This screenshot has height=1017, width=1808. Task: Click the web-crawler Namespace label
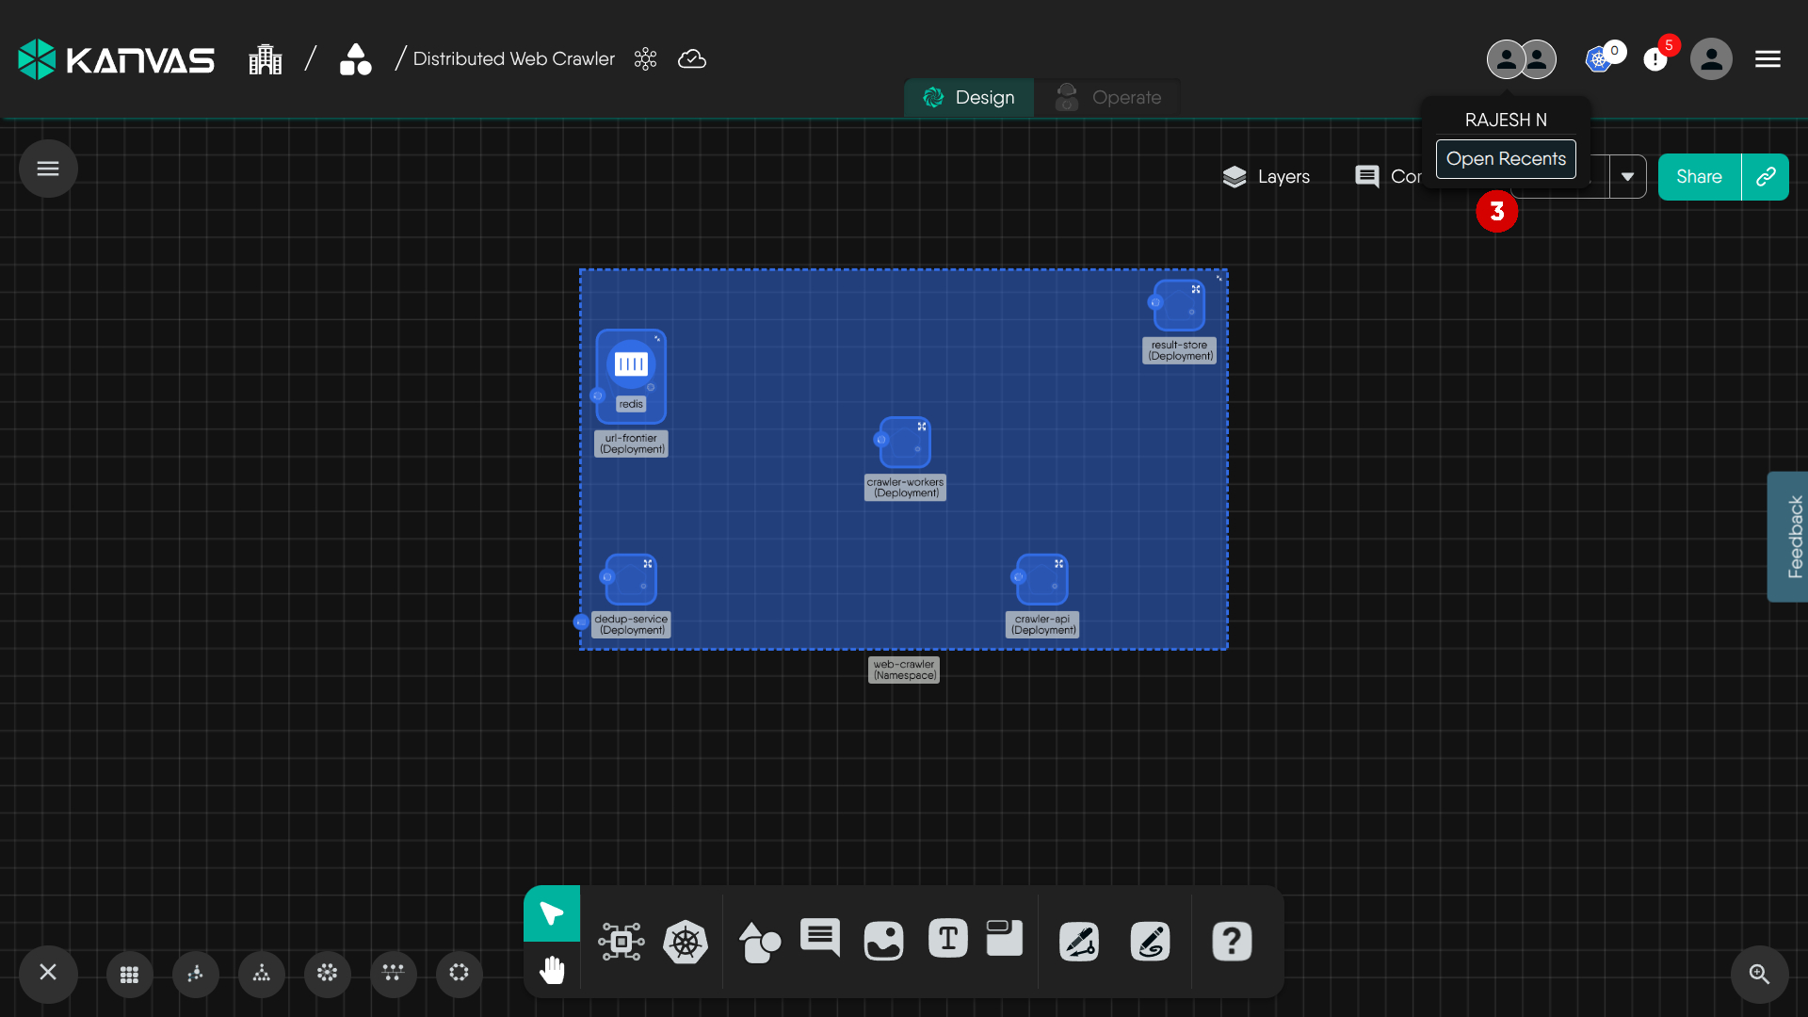click(904, 670)
